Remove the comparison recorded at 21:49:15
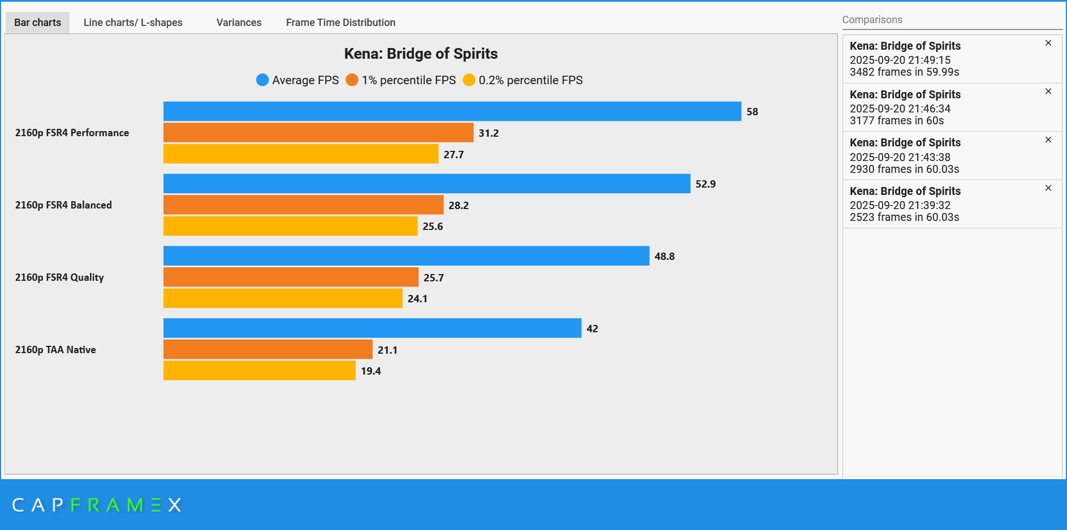1067x530 pixels. (x=1048, y=42)
